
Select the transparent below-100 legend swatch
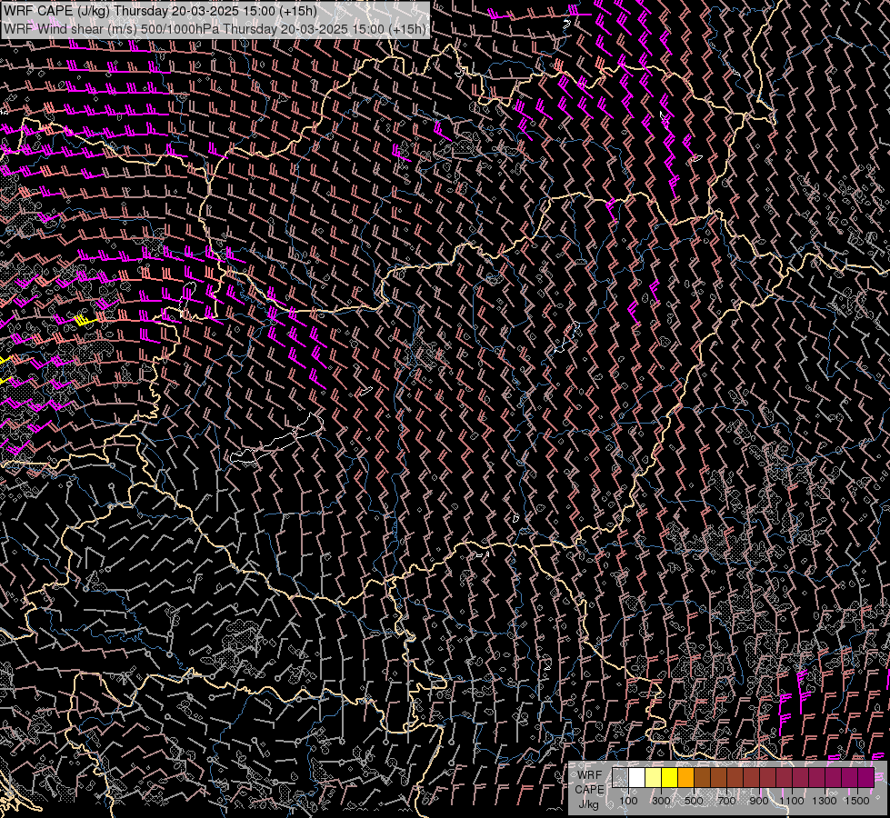(x=620, y=778)
